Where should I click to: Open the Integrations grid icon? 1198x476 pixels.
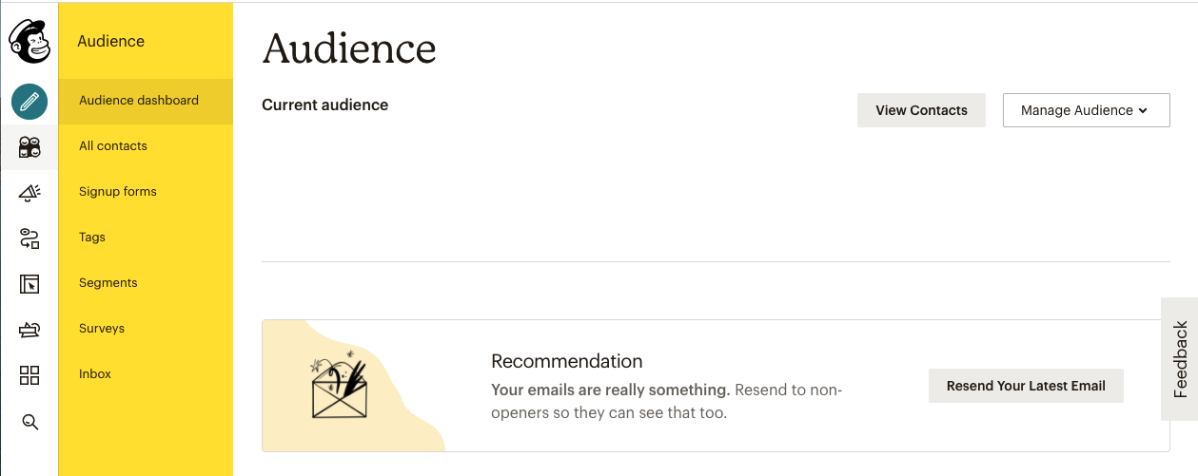pyautogui.click(x=29, y=375)
